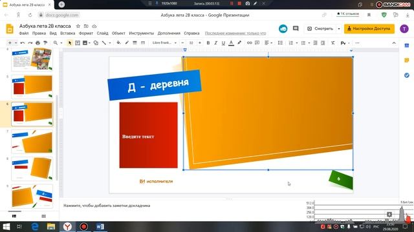The width and height of the screenshot is (414, 232).
Task: Open the Shape tool
Action: coord(96,43)
